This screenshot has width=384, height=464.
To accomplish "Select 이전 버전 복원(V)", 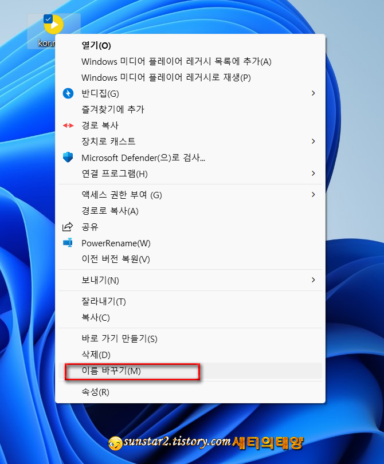I will [x=190, y=259].
